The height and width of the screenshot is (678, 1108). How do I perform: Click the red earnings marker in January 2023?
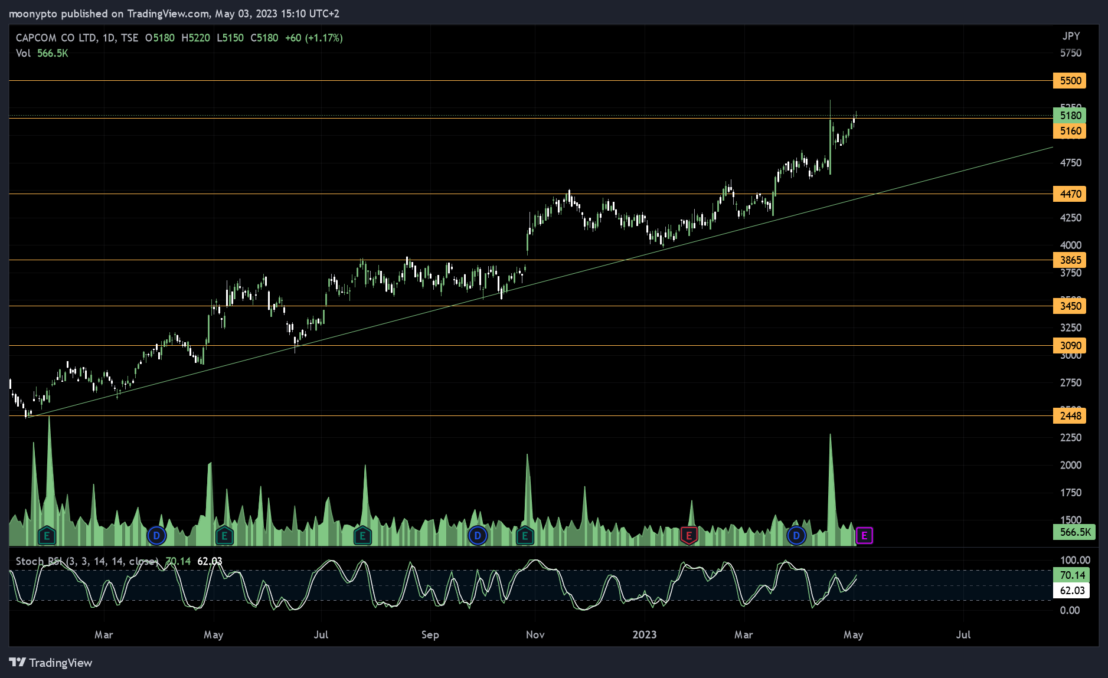tap(689, 536)
